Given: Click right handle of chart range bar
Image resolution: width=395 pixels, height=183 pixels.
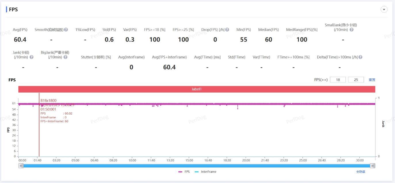Looking at the screenshot, I should (x=373, y=166).
